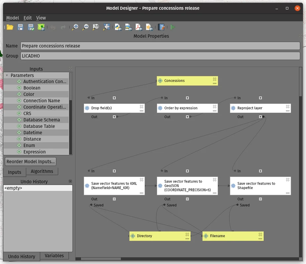Click the Open Model folder icon
This screenshot has height=264, width=306.
pos(10,27)
